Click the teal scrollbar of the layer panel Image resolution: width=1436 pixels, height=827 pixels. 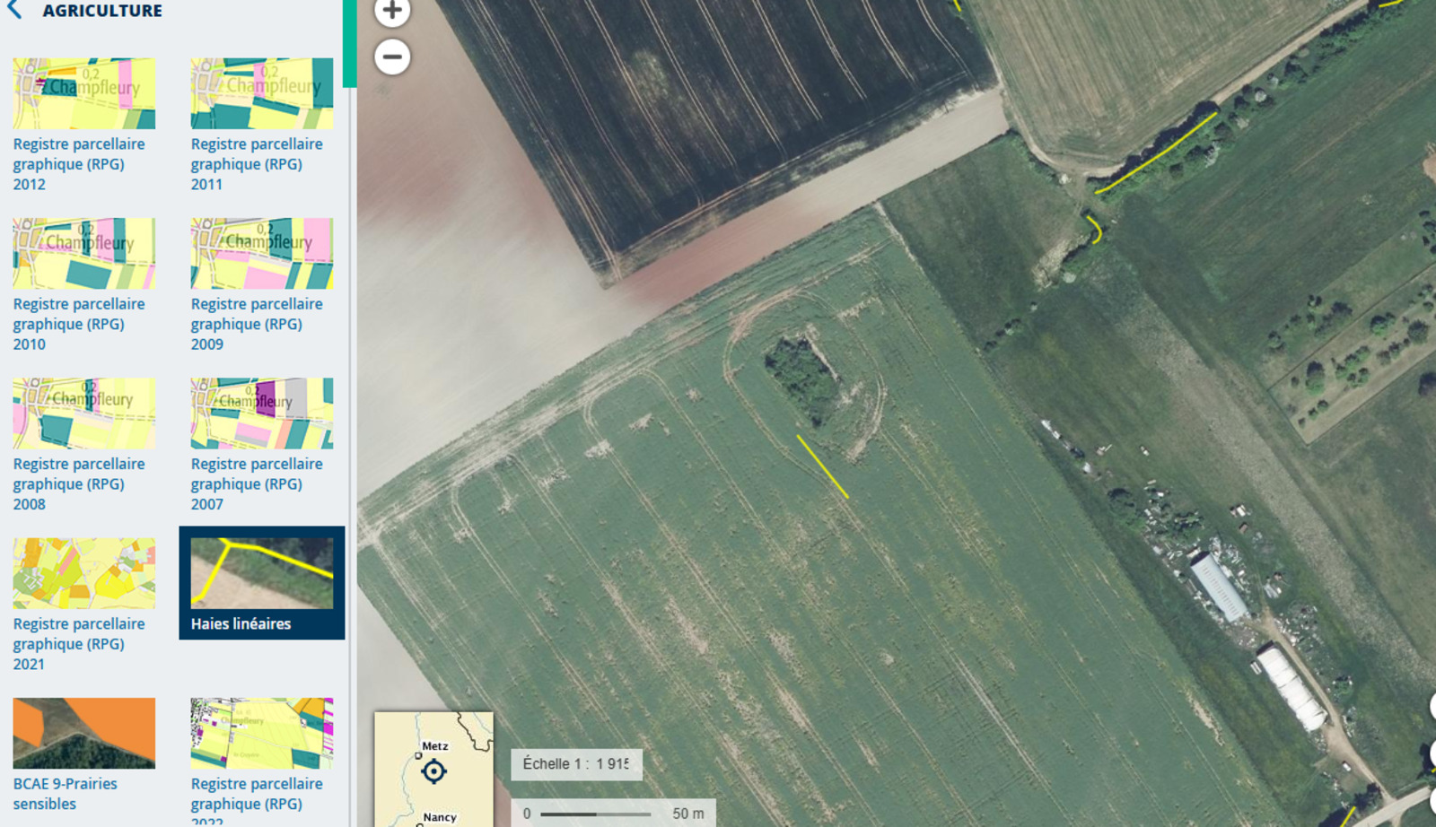pyautogui.click(x=349, y=43)
